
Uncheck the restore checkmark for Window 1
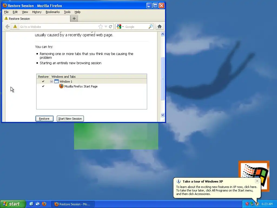(43, 81)
